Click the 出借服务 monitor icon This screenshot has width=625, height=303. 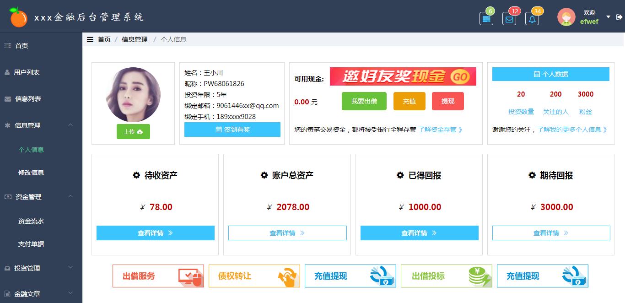point(190,276)
